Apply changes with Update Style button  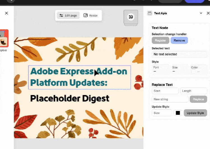point(195,113)
